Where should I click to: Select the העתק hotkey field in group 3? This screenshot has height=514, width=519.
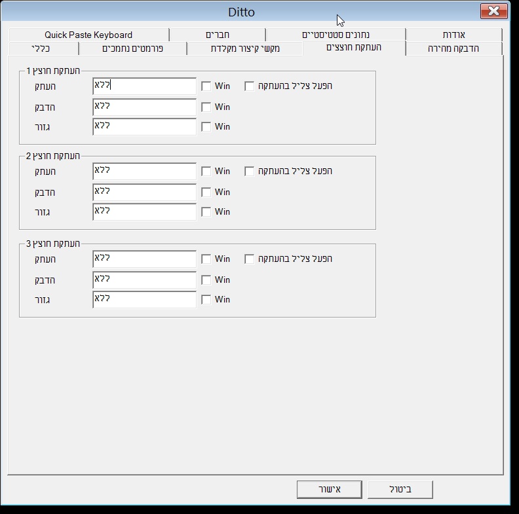pos(145,259)
